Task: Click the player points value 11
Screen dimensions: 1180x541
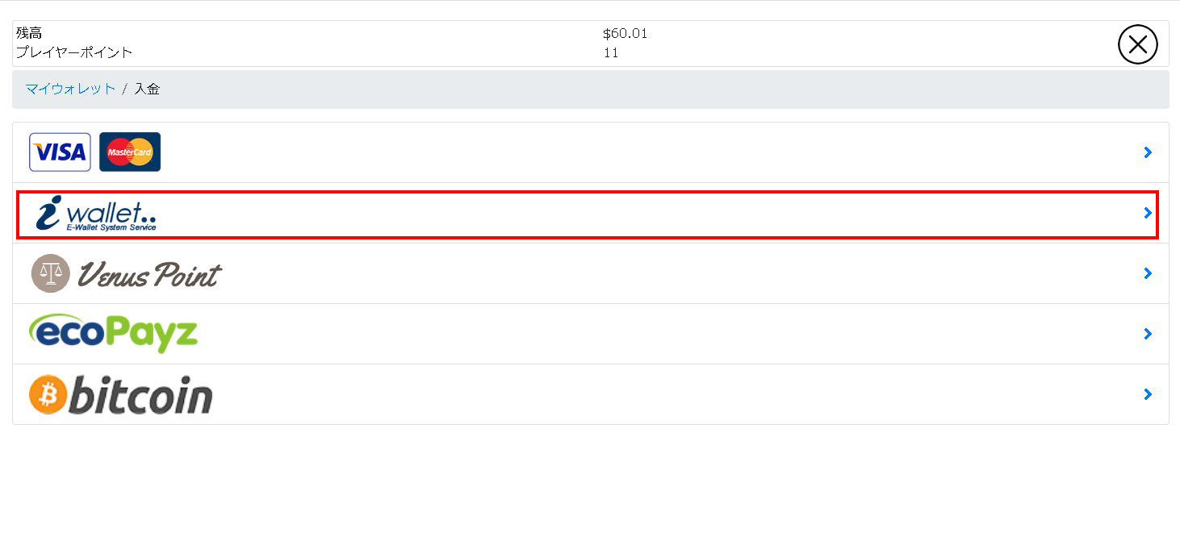Action: [610, 53]
